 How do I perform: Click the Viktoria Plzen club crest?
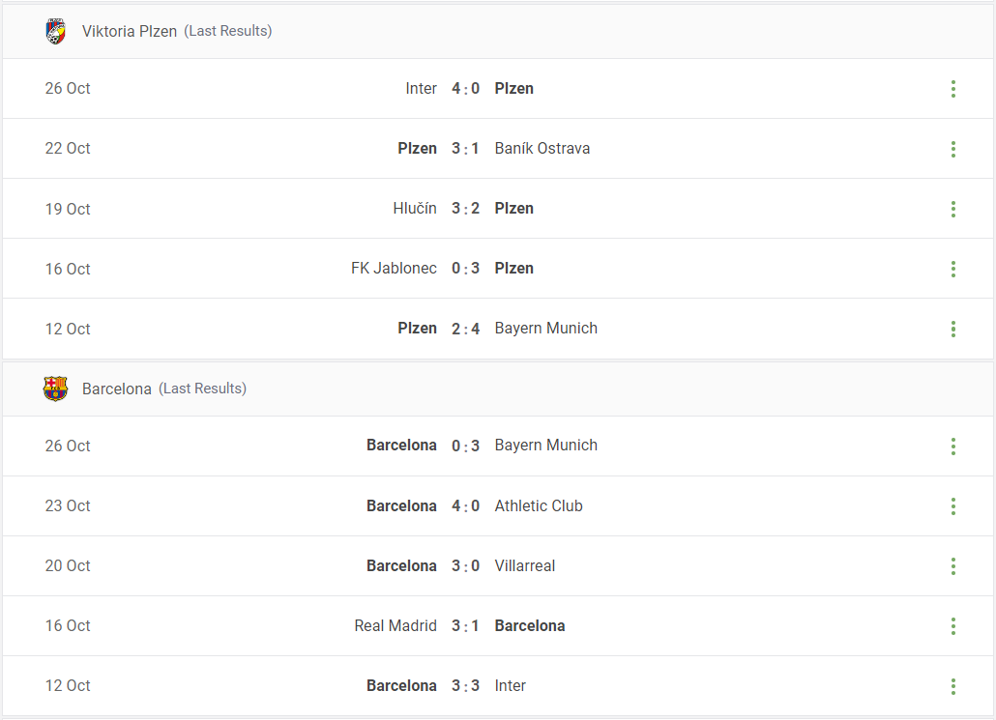[56, 31]
